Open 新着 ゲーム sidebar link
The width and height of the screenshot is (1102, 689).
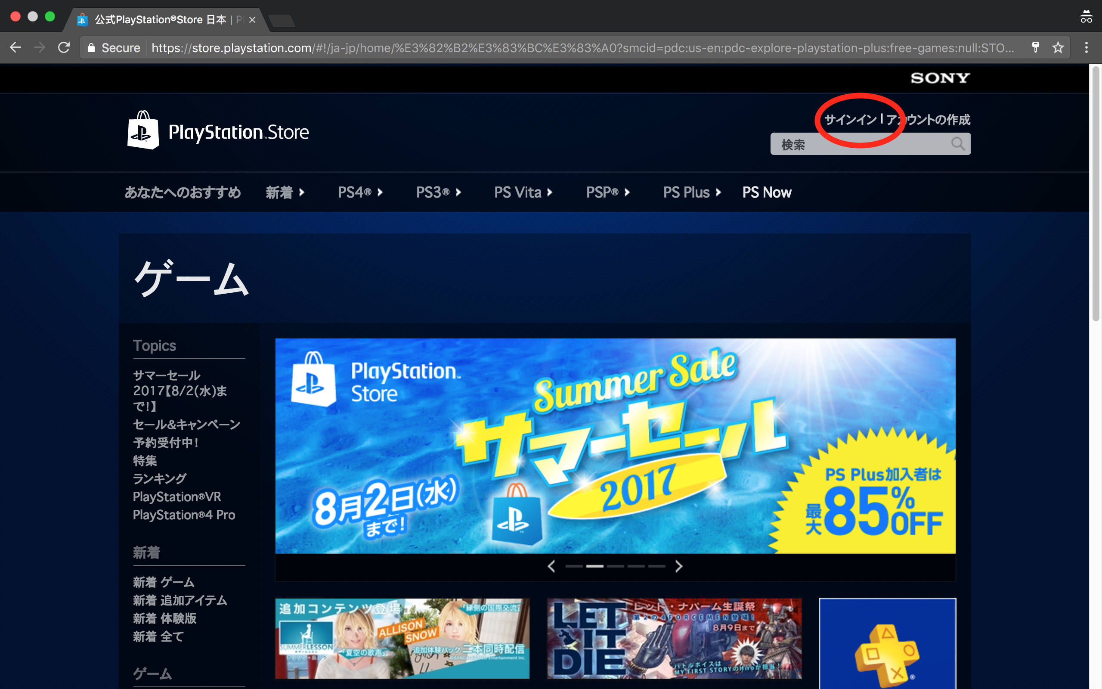pyautogui.click(x=164, y=582)
